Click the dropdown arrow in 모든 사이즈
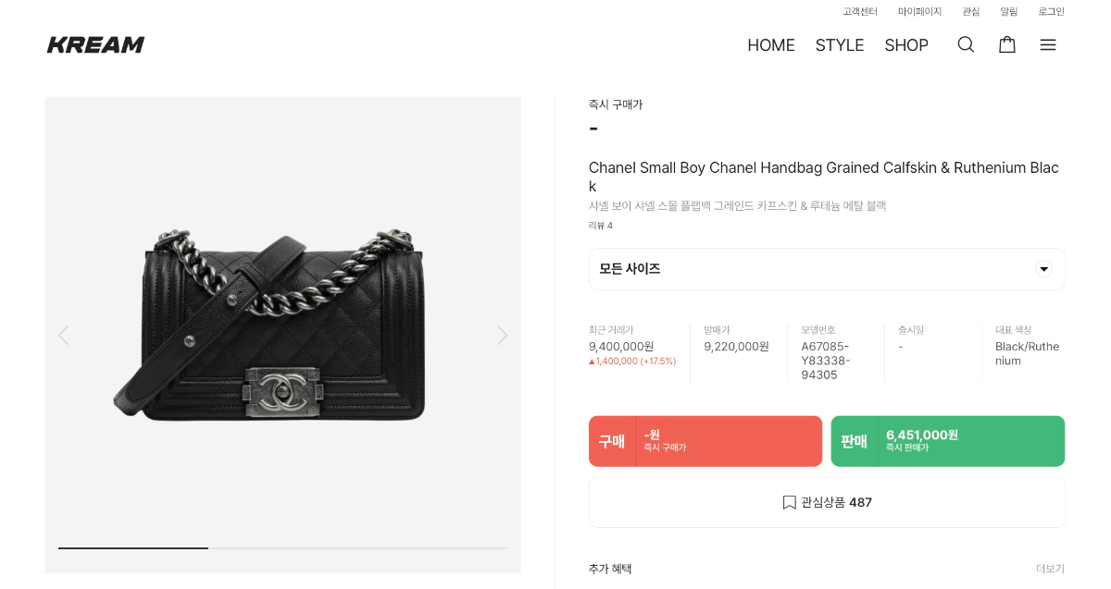1111x589 pixels. coord(1043,269)
